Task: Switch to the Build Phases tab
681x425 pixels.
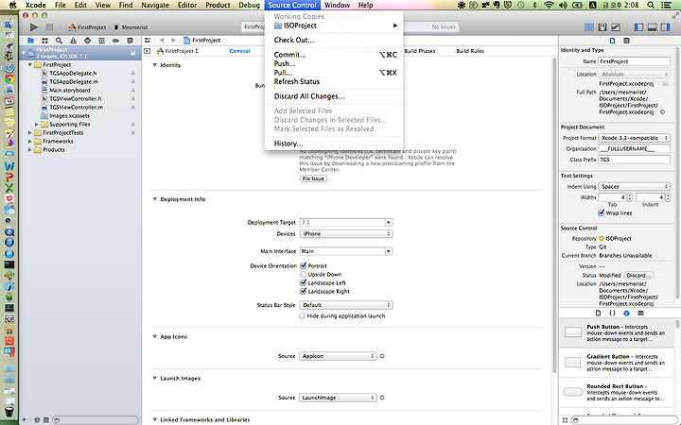Action: pos(420,51)
